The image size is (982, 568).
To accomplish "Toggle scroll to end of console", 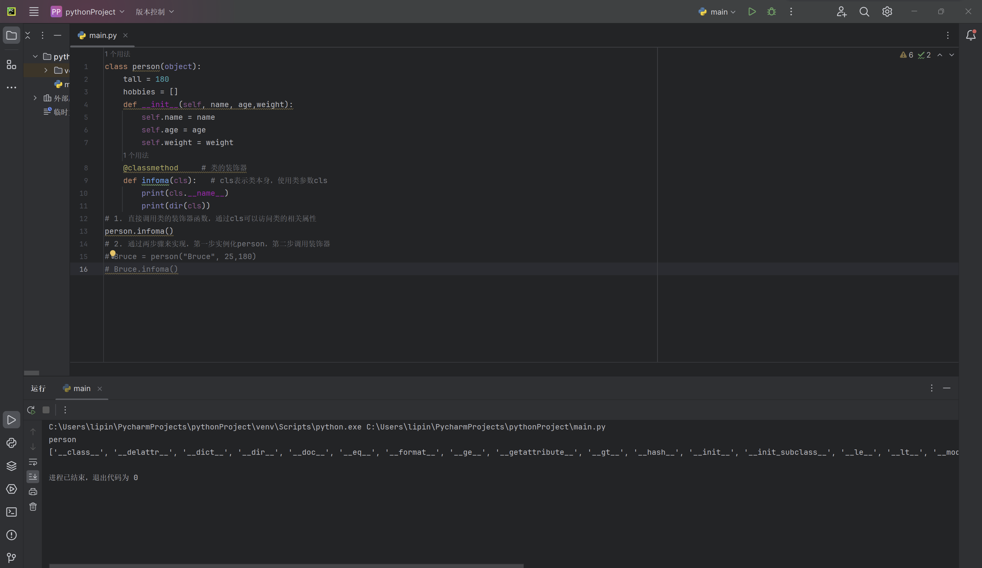I will click(x=33, y=477).
